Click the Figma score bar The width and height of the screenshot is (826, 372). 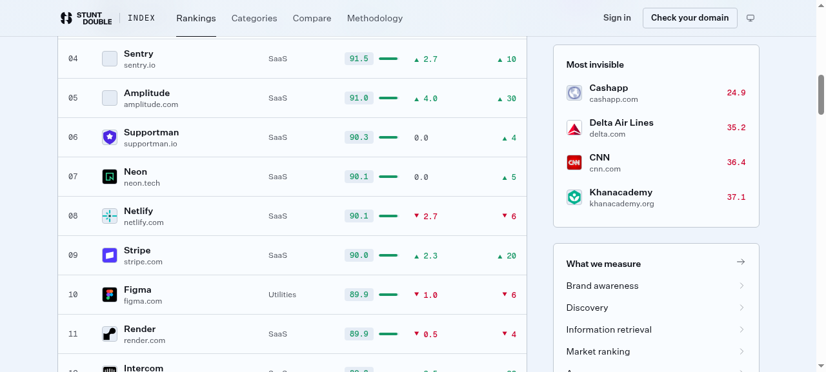click(x=388, y=295)
